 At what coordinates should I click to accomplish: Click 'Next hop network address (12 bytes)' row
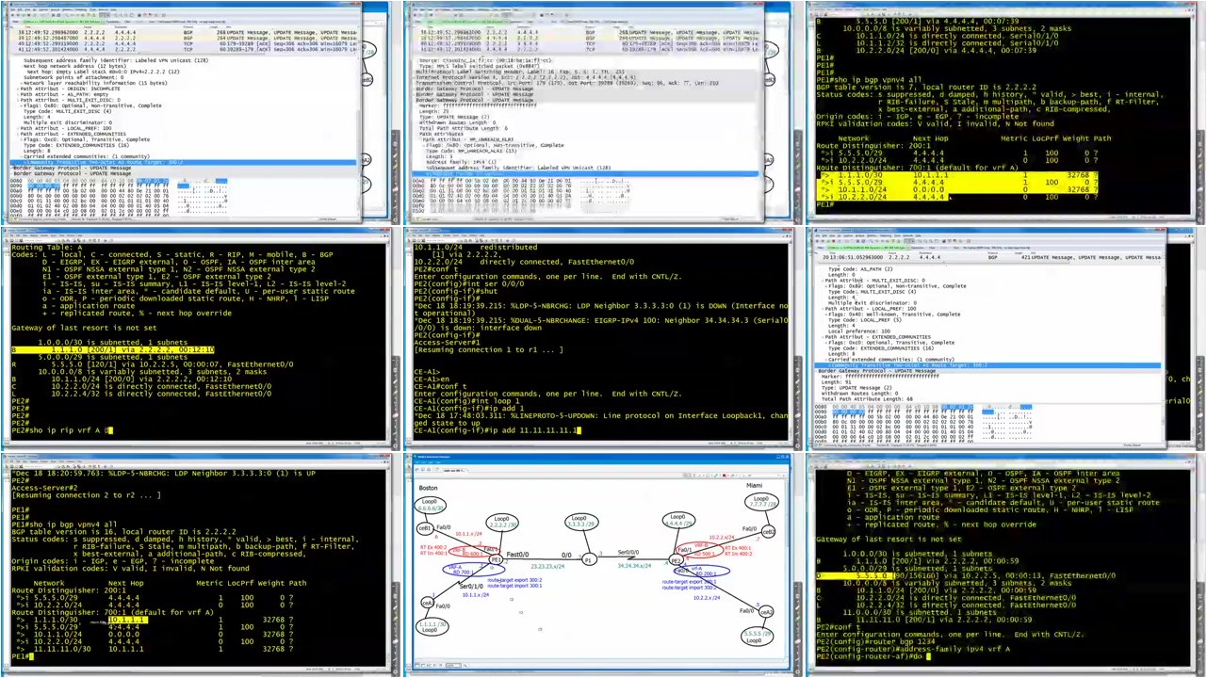74,65
